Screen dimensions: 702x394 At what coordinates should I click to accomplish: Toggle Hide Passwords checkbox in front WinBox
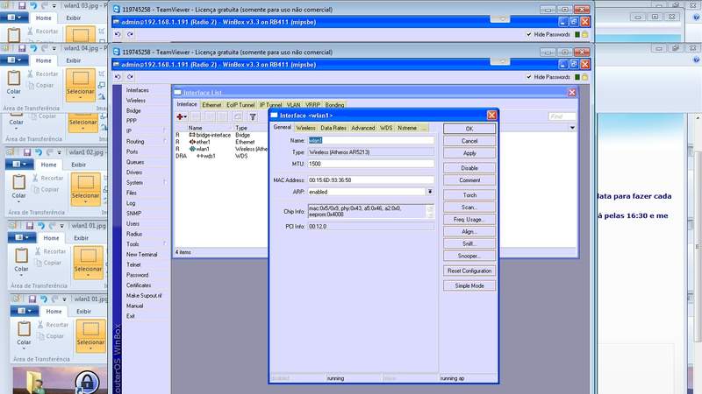(529, 77)
